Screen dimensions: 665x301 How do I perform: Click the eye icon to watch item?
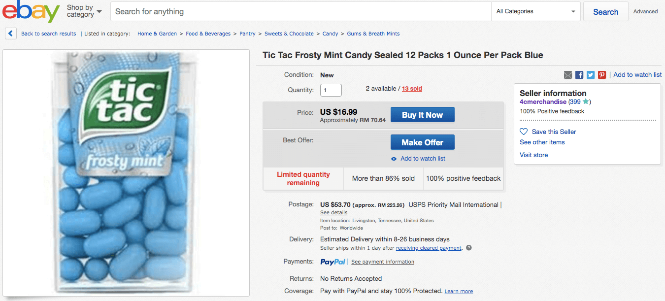point(394,159)
